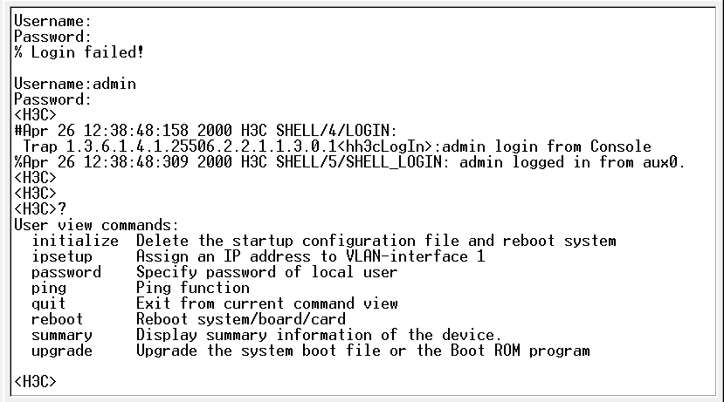Click the "ping" command name

pos(49,288)
